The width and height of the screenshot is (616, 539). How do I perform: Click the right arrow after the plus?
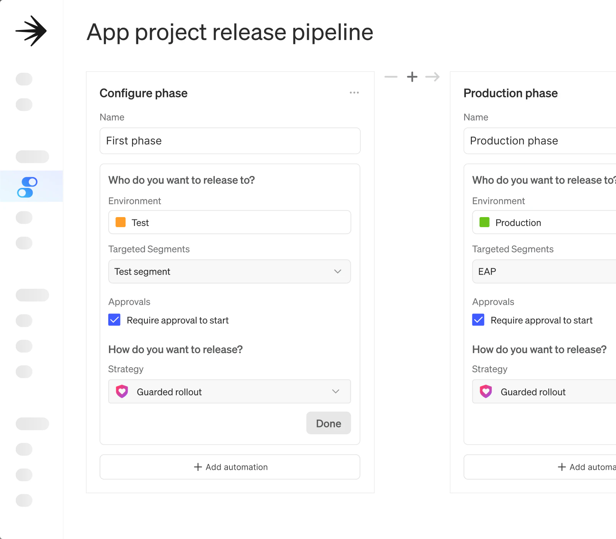click(x=432, y=77)
